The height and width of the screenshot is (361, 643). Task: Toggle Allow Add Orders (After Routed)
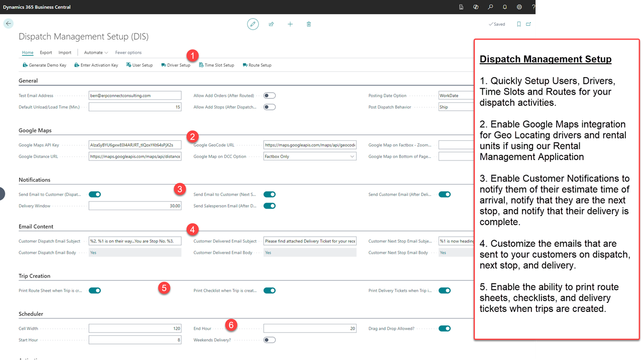(270, 95)
